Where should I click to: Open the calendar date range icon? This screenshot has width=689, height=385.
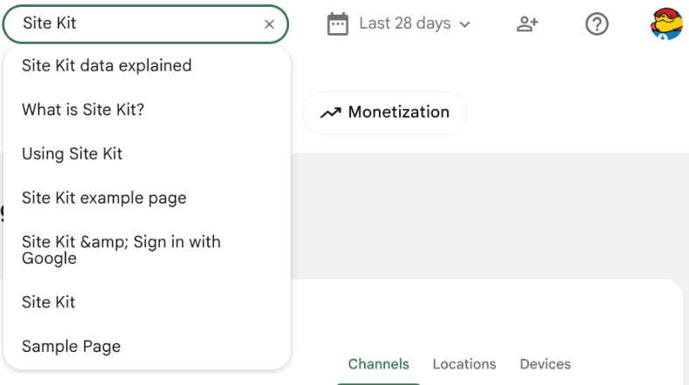[x=337, y=24]
